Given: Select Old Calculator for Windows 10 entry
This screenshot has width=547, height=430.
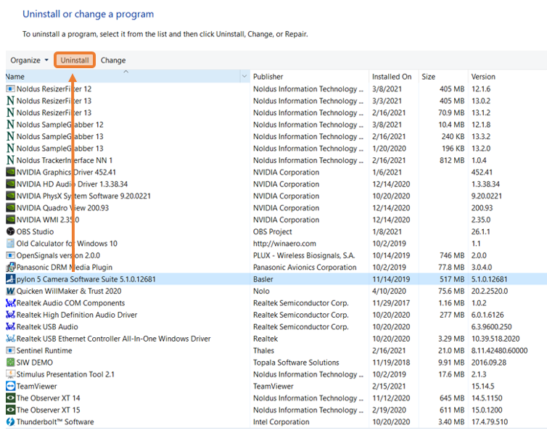Looking at the screenshot, I should click(67, 244).
